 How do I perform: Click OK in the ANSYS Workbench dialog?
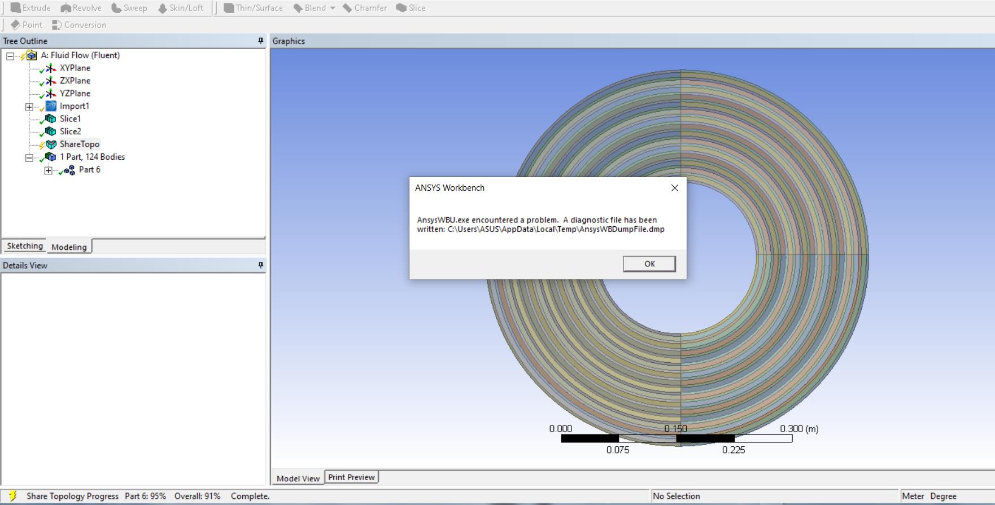pos(649,264)
